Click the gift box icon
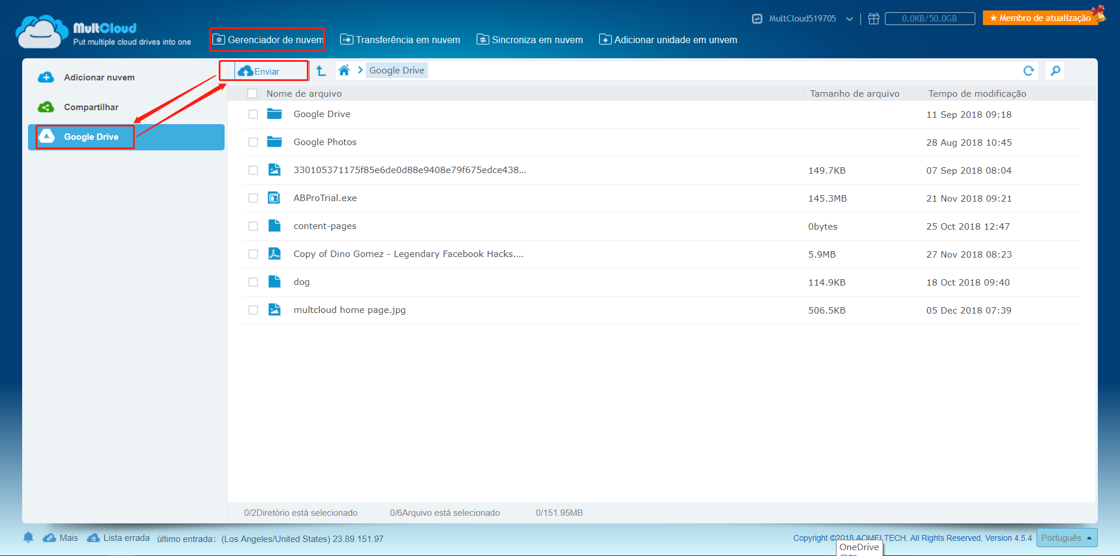Screen dimensions: 1120x556 (873, 19)
